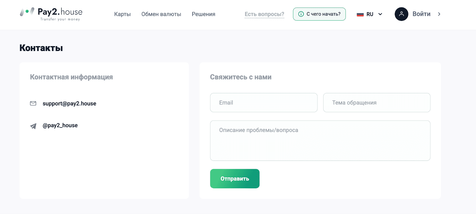Click the С чего начать? button

tap(319, 14)
